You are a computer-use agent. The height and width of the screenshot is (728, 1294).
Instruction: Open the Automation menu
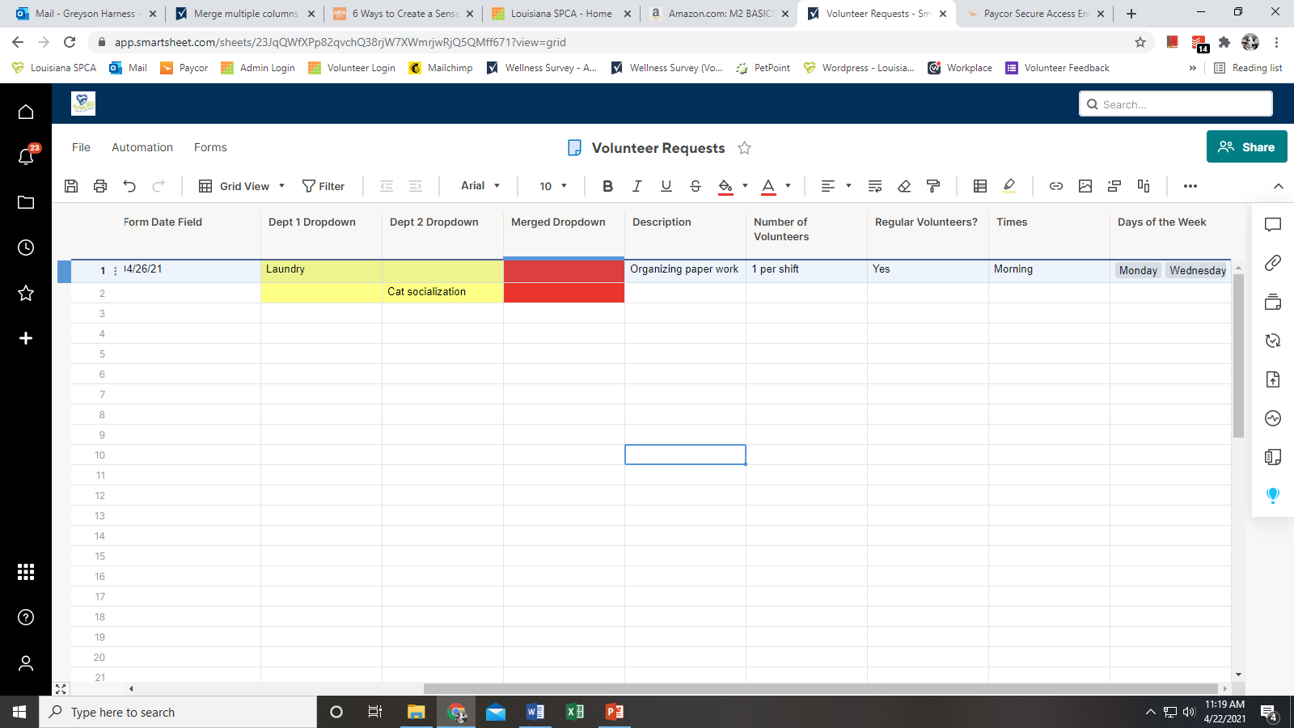[x=142, y=147]
